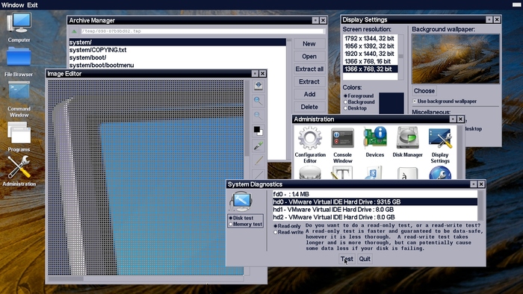The width and height of the screenshot is (523, 294).
Task: Click the Extract all button
Action: click(309, 69)
